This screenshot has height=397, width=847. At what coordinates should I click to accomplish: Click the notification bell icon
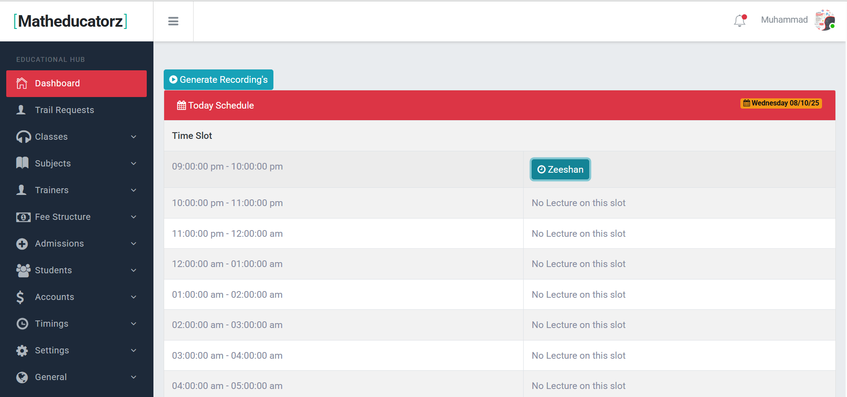[x=740, y=20]
